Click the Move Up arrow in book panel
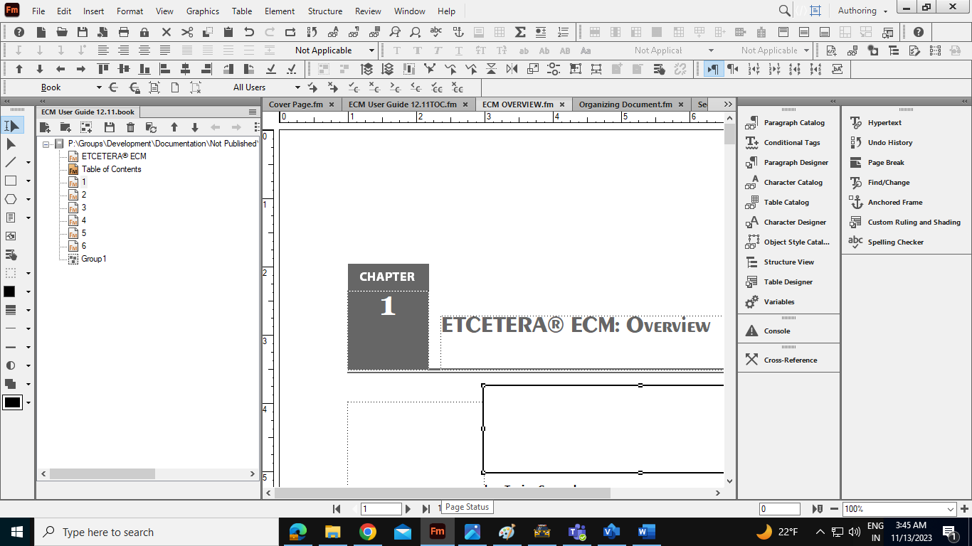The image size is (972, 546). [x=174, y=127]
